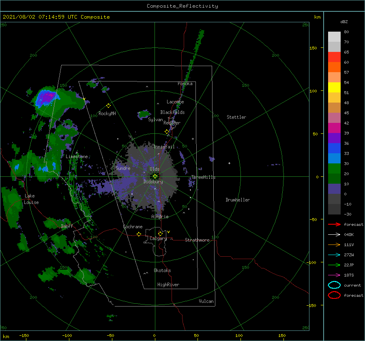The image size is (365, 341).
Task: Click the Cochrane city label
Action: coord(133,227)
